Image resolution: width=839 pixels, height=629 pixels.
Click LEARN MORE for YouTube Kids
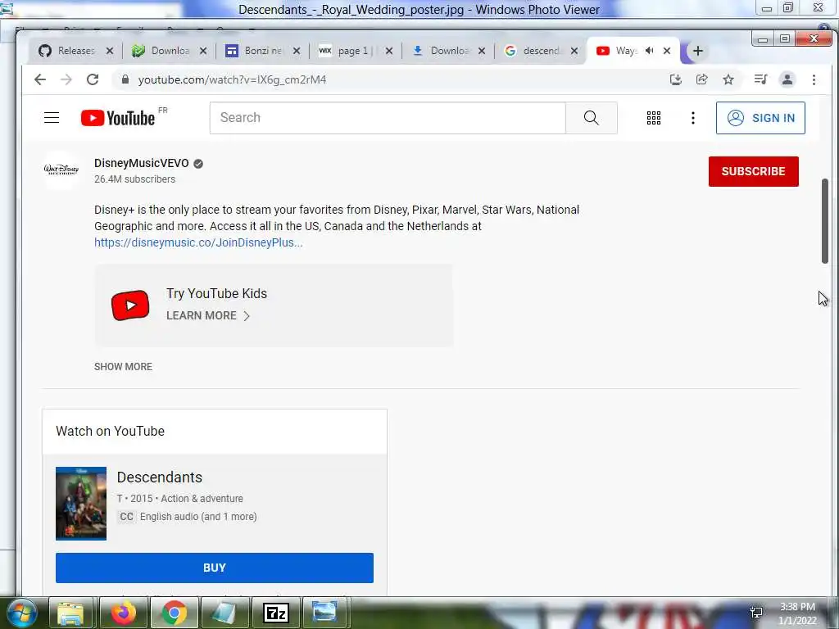pos(207,315)
